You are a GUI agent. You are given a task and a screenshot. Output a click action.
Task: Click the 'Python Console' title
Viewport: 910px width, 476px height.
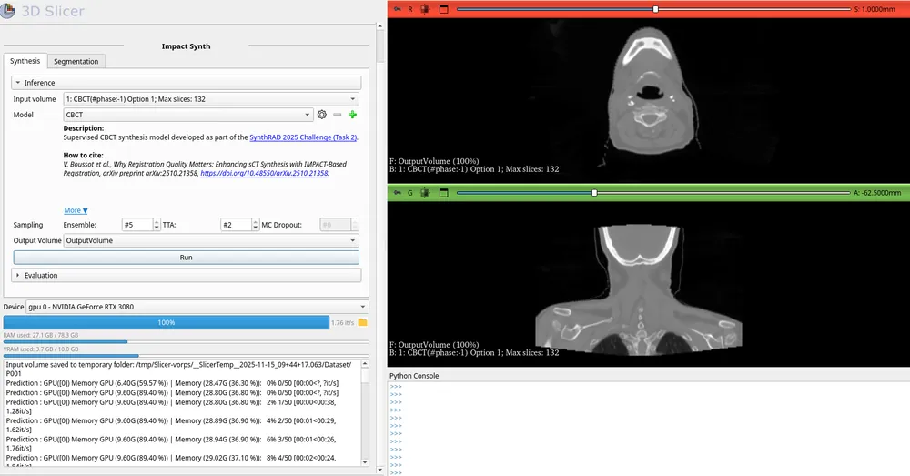(414, 376)
